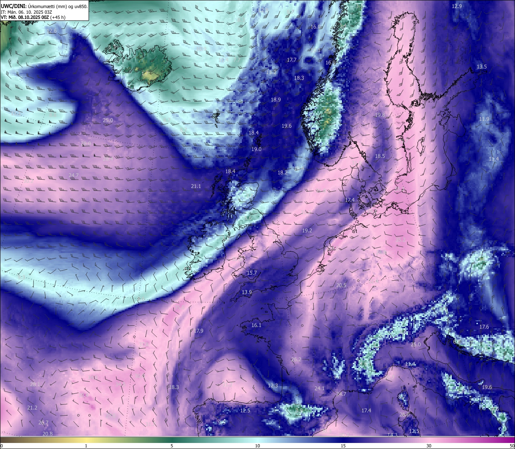Click the 17.6 value label

(x=484, y=327)
